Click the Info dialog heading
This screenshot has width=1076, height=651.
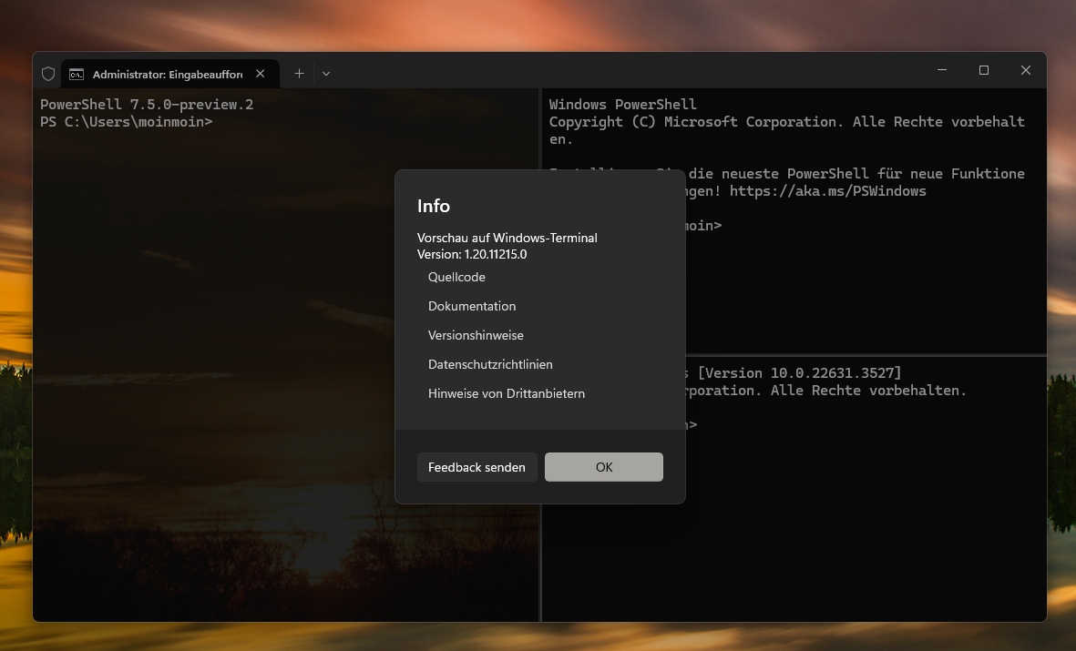pyautogui.click(x=434, y=206)
